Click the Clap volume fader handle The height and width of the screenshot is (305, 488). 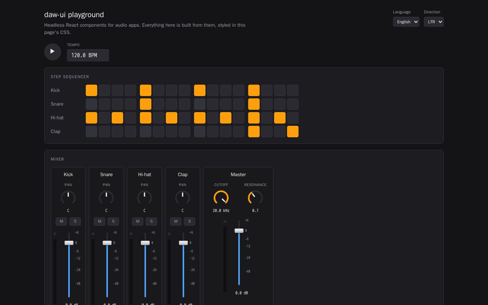tap(183, 243)
